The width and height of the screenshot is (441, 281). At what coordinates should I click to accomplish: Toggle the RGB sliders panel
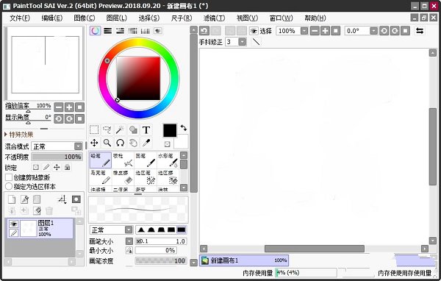(108, 31)
